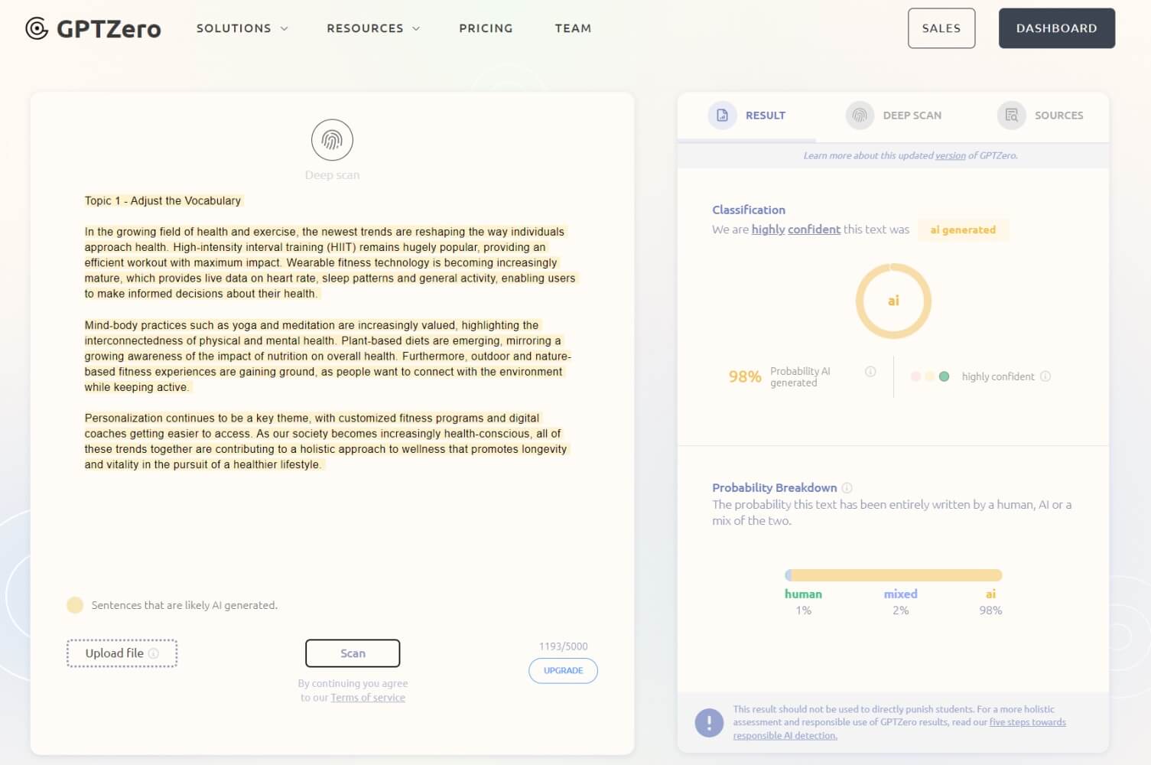Image resolution: width=1151 pixels, height=765 pixels.
Task: Click the human-mixed-ai probability bar
Action: [x=893, y=575]
